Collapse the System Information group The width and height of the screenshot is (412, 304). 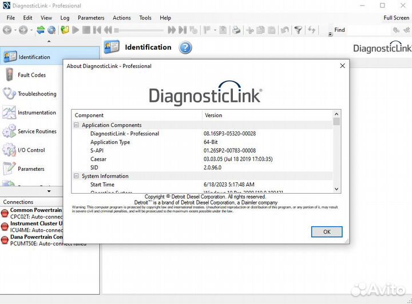tap(76, 176)
